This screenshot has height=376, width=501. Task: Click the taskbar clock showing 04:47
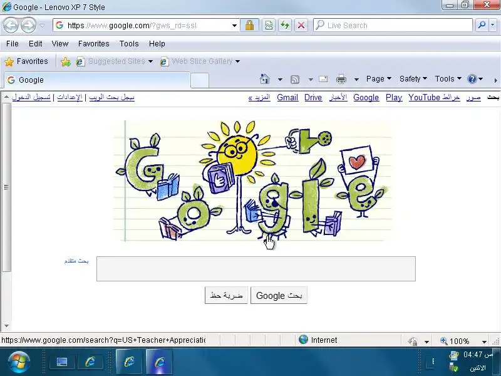pos(478,355)
